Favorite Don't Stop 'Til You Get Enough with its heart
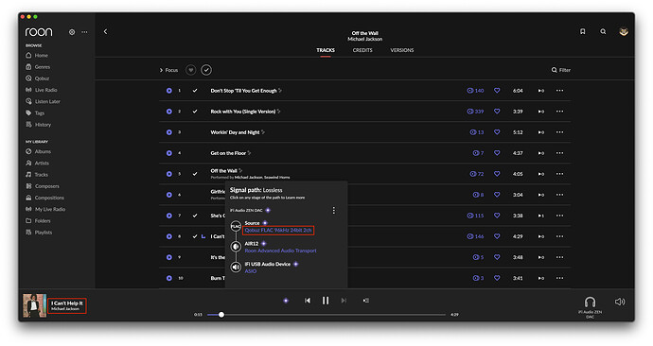The height and width of the screenshot is (346, 653). click(x=497, y=91)
